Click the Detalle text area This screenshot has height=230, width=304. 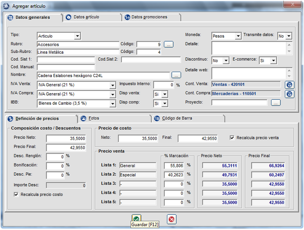tap(249, 48)
